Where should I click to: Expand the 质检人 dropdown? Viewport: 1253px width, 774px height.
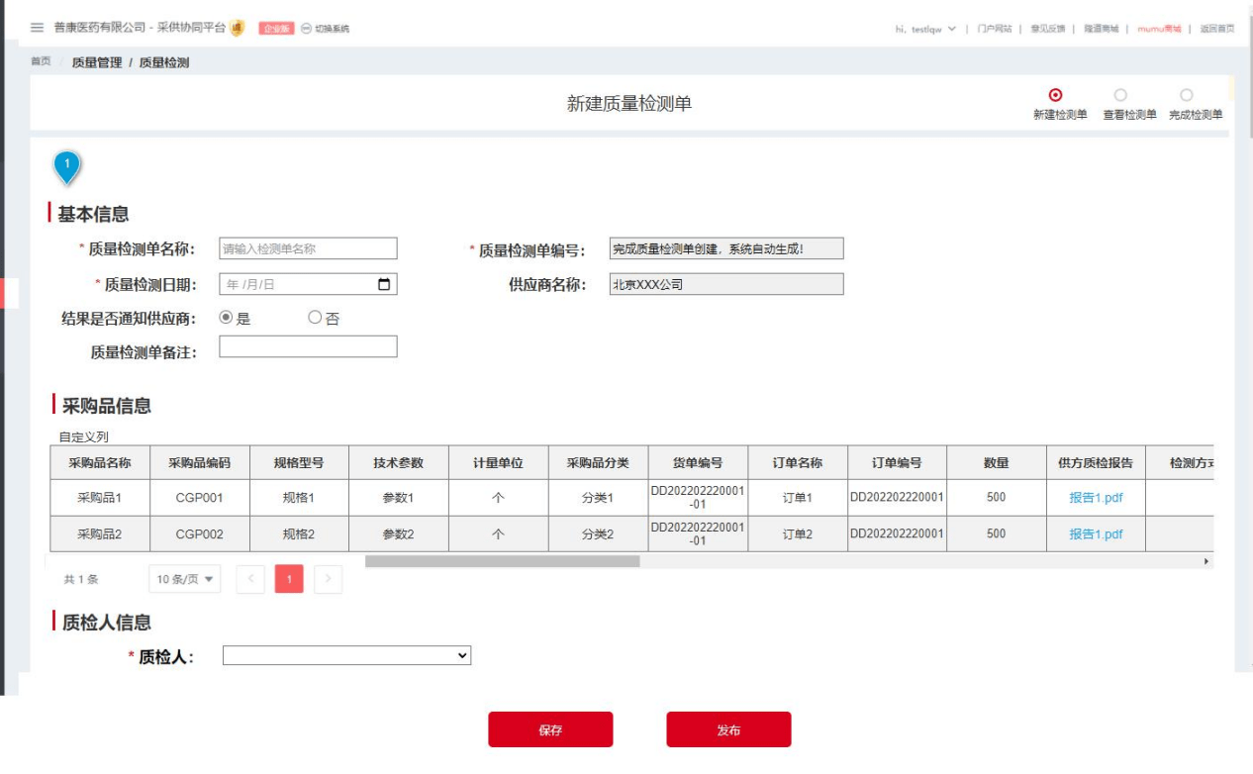(x=346, y=655)
